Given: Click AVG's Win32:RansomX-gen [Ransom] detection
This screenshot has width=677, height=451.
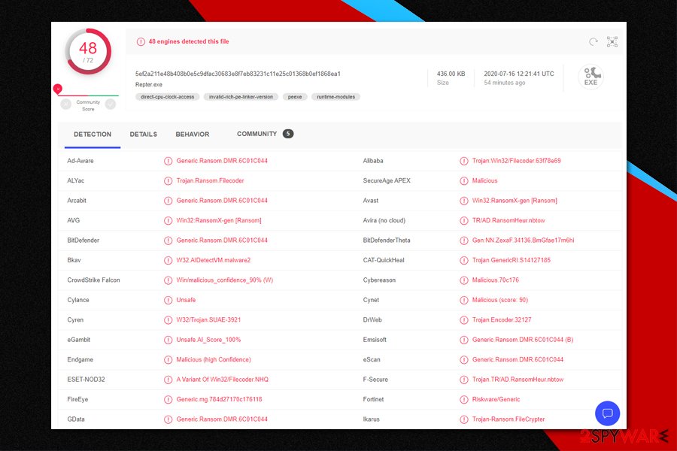Looking at the screenshot, I should click(x=219, y=220).
